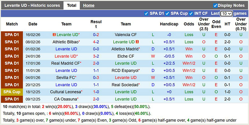Click Loss odds in CA Osasuna row

click(x=189, y=99)
